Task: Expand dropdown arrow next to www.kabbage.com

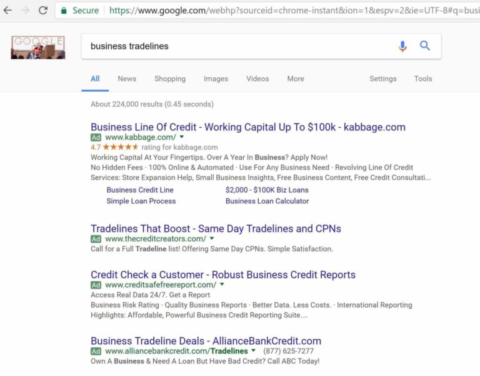Action: click(182, 137)
